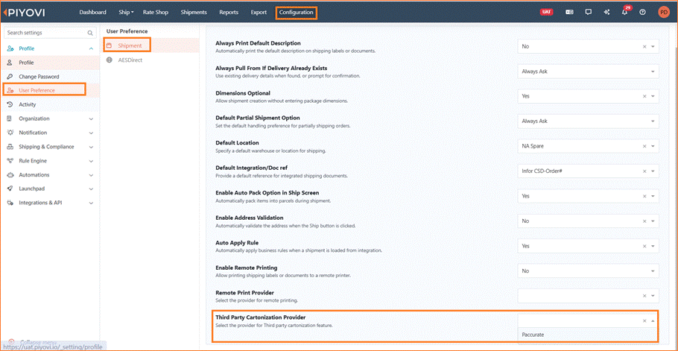Open the Dashboard menu
Image resolution: width=678 pixels, height=351 pixels.
(92, 13)
